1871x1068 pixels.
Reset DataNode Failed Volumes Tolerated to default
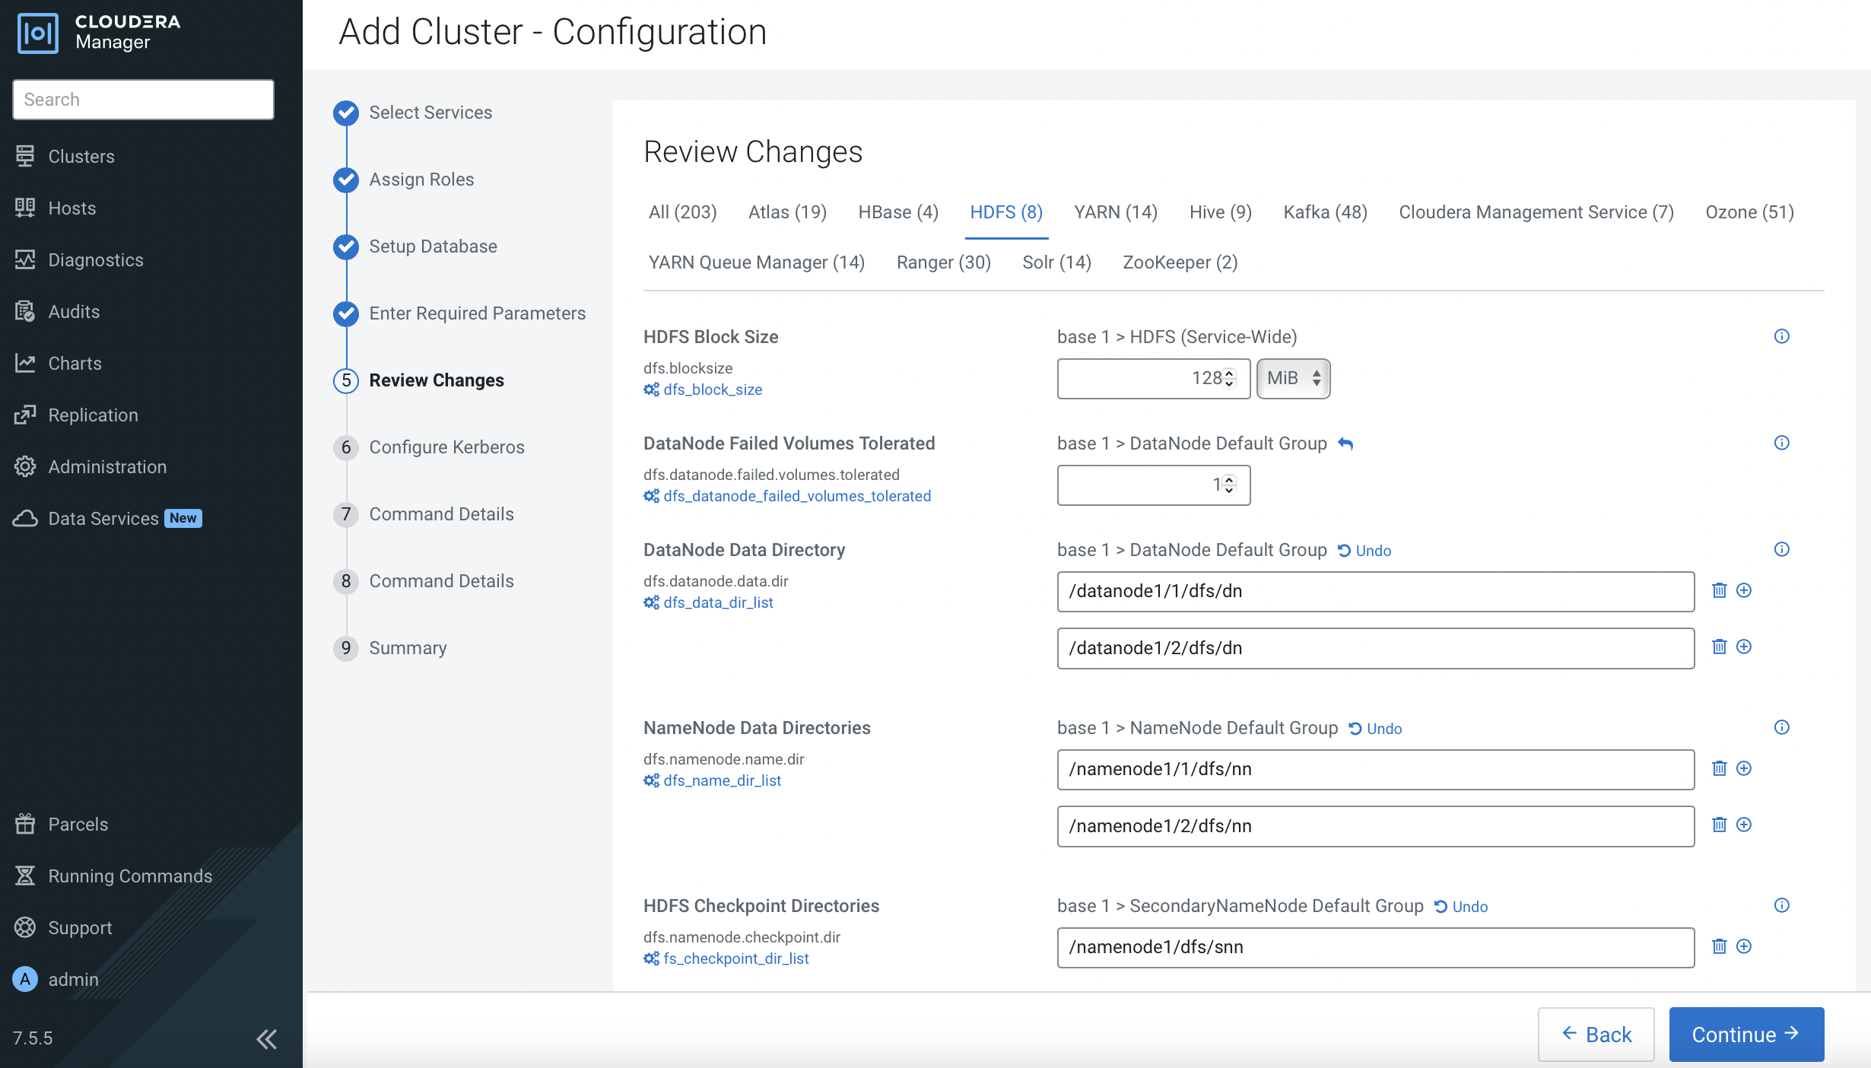pyautogui.click(x=1345, y=443)
